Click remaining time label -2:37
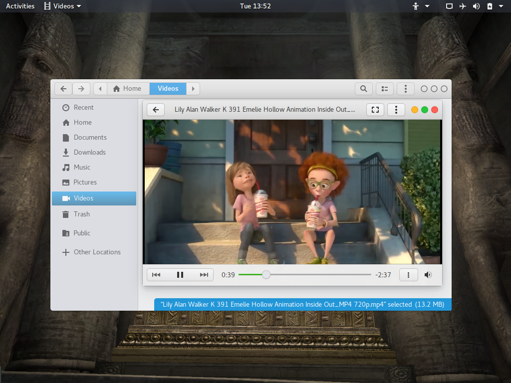The image size is (511, 383). pyautogui.click(x=383, y=275)
